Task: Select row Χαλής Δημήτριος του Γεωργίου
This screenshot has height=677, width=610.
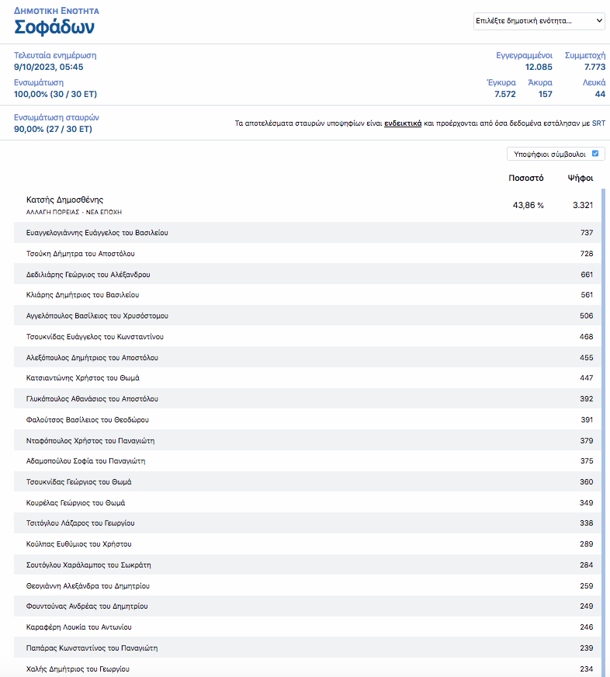Action: (78, 668)
